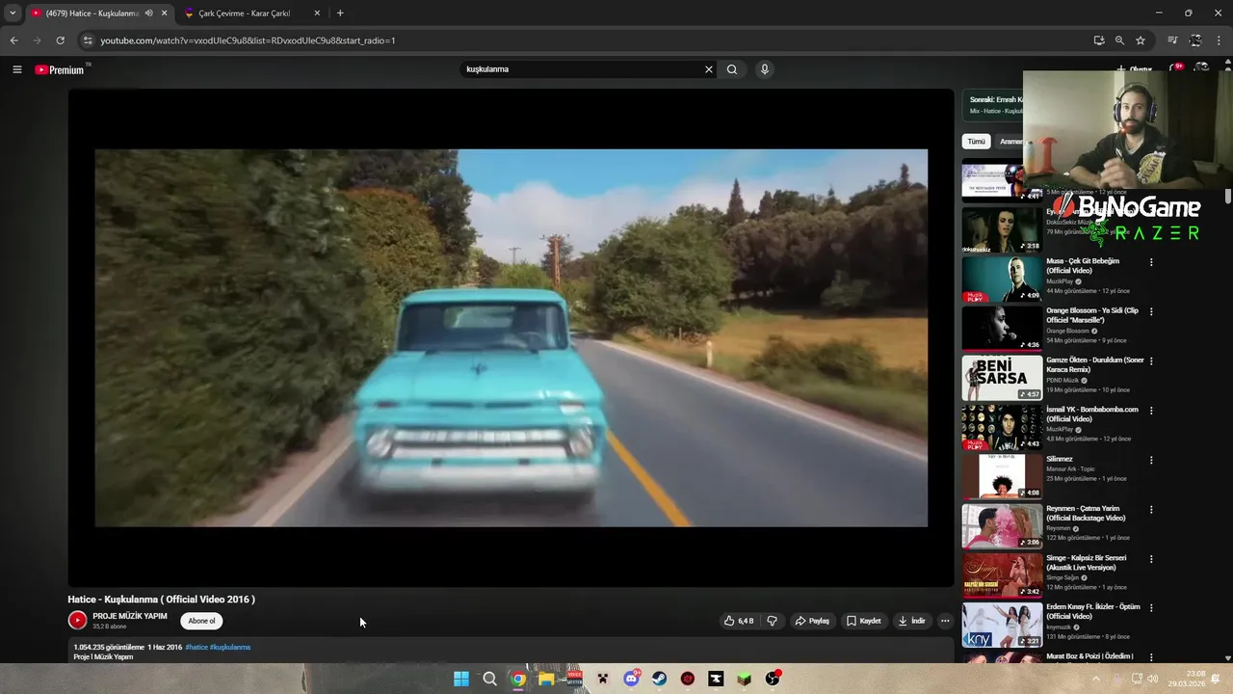
Task: Open the YouTube hamburger guide menu
Action: [16, 69]
